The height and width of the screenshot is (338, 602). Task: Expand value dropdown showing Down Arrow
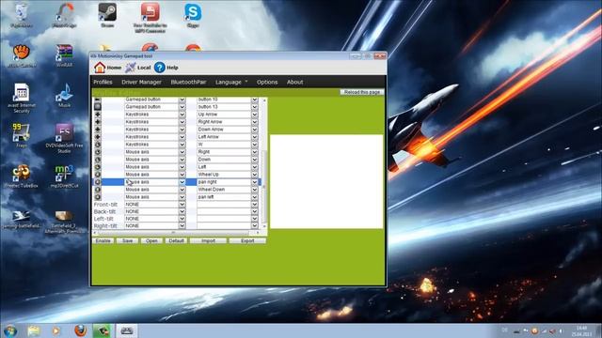(x=255, y=130)
